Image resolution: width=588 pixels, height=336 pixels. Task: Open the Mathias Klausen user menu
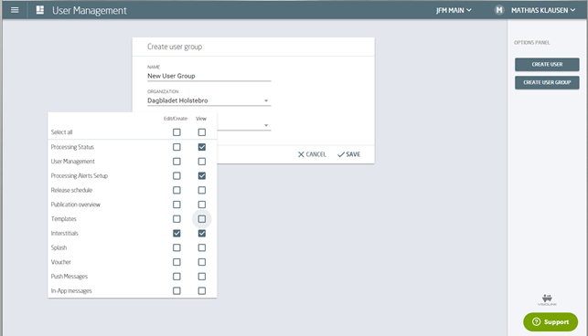pos(543,10)
